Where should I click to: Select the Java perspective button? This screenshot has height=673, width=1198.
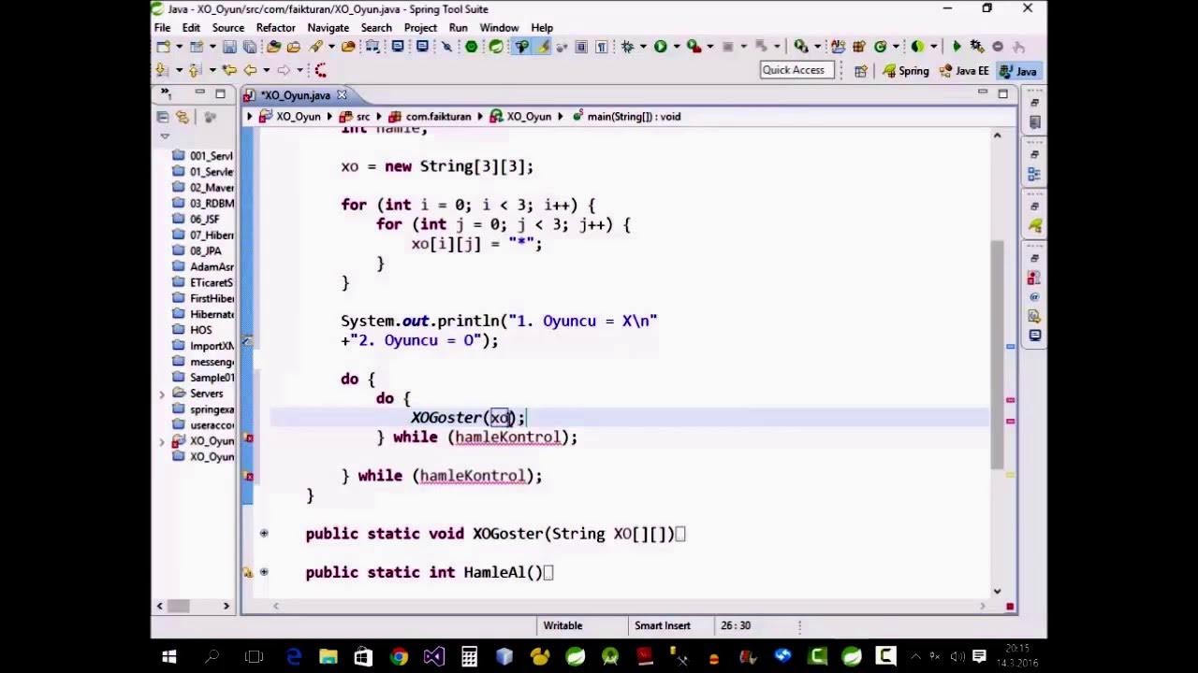[1018, 71]
